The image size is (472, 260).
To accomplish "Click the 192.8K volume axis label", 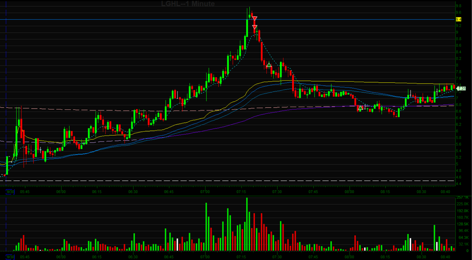I will coord(462,211).
